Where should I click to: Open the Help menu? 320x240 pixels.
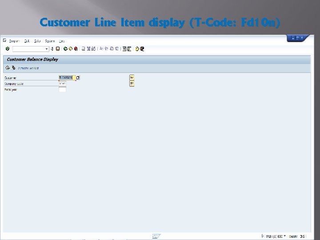62,41
